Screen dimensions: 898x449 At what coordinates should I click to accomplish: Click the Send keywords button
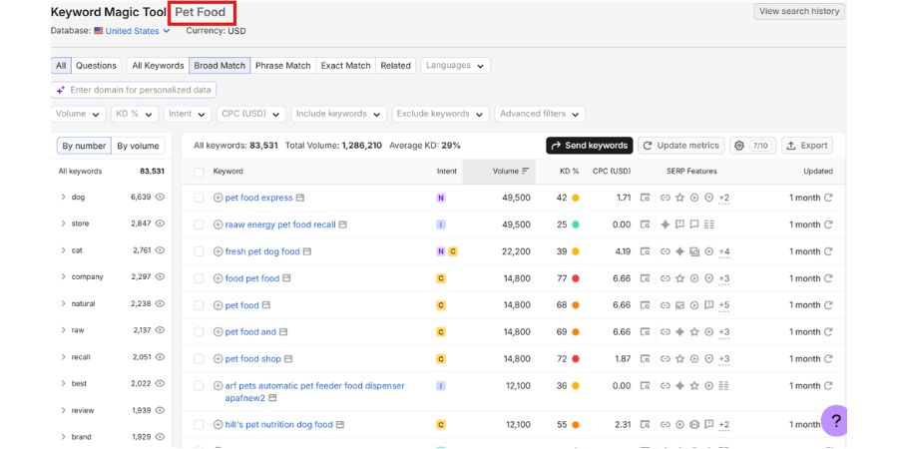point(590,146)
